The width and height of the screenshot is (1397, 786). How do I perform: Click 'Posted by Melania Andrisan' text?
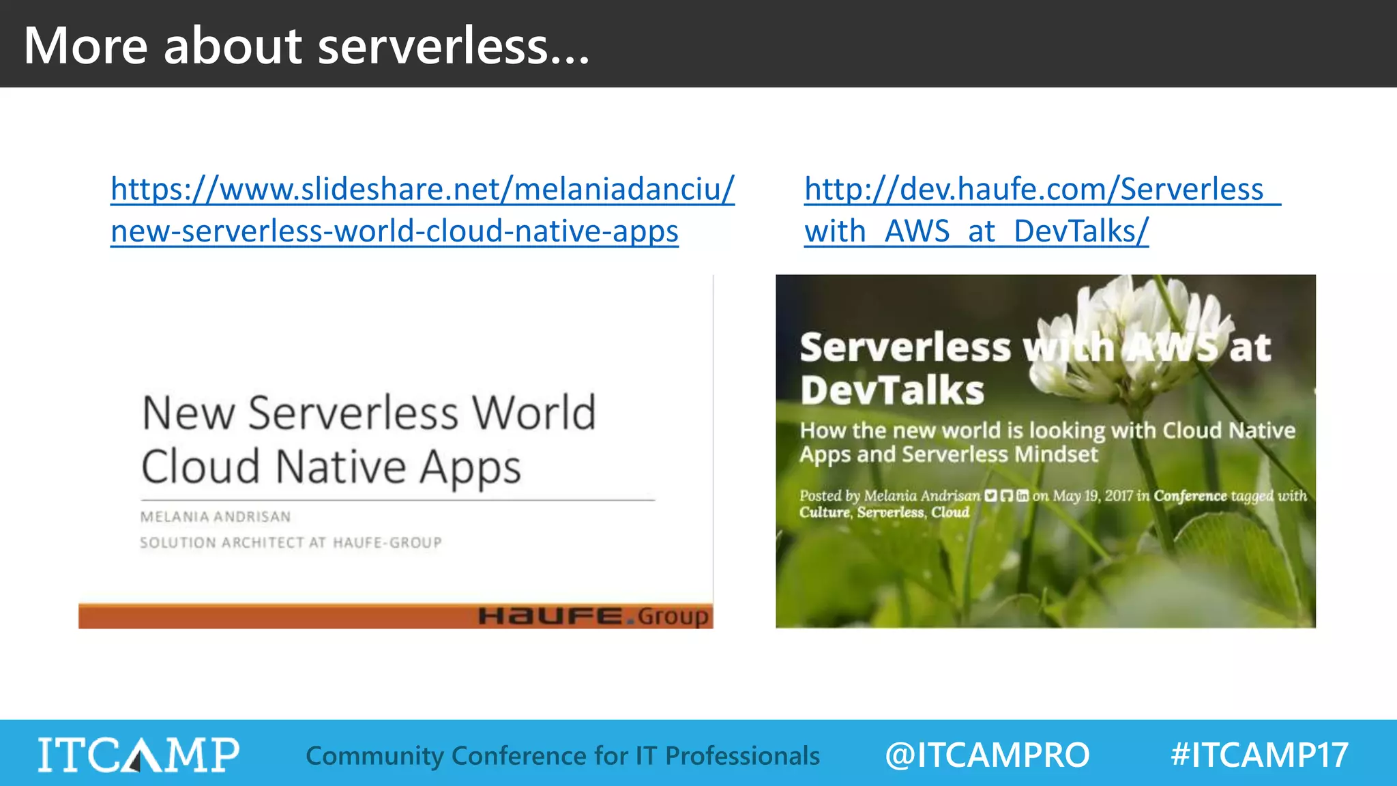890,495
